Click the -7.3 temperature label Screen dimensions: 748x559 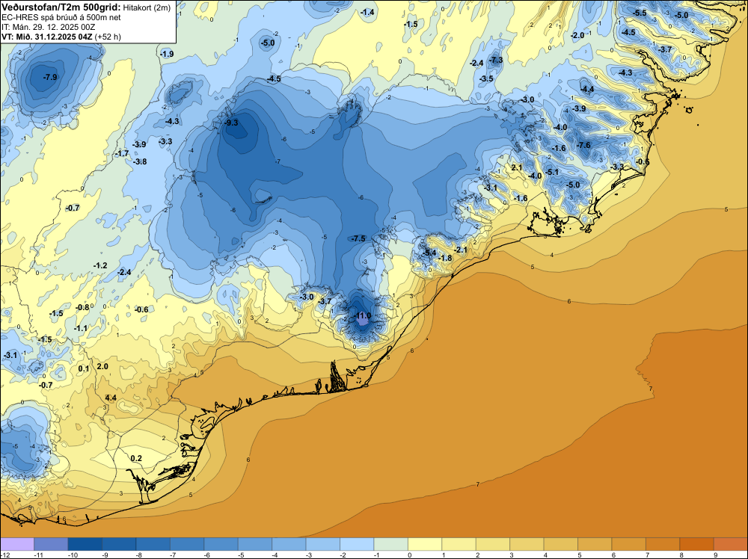coord(496,60)
